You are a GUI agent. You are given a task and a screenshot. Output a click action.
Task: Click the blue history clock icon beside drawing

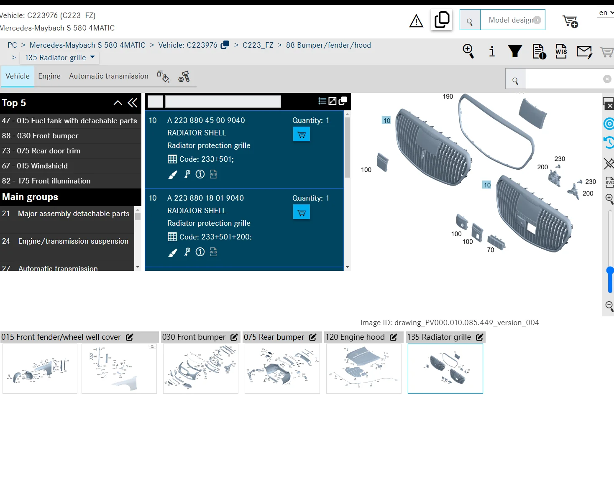(609, 143)
